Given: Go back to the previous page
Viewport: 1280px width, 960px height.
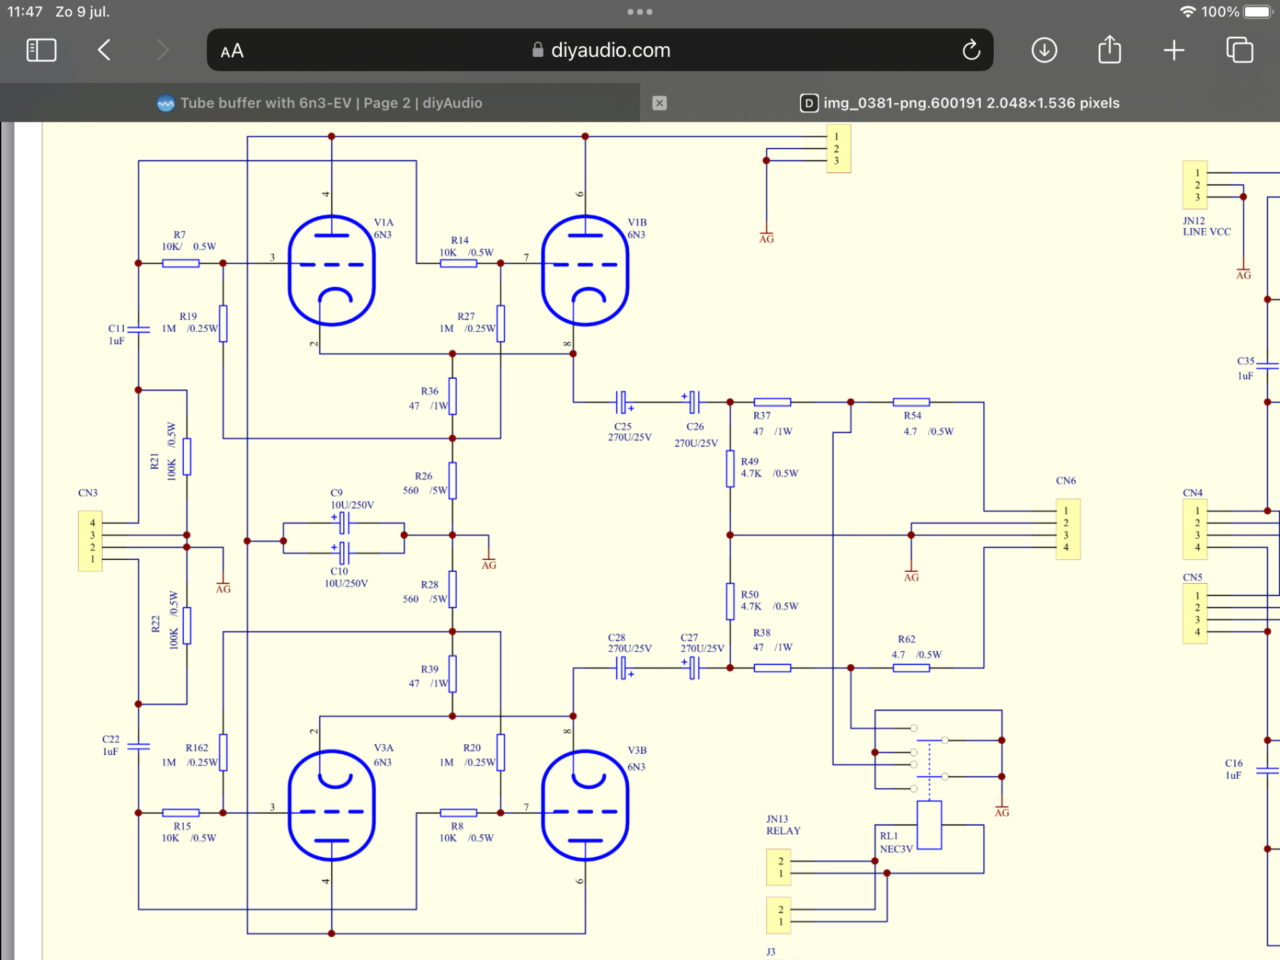Looking at the screenshot, I should (104, 50).
